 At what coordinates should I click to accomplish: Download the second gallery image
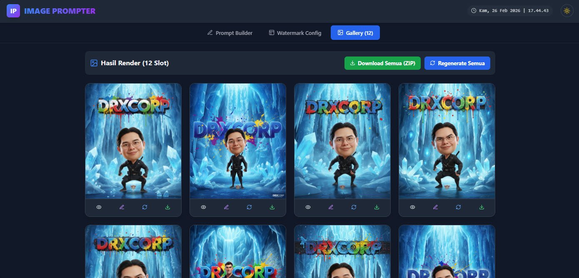coord(272,207)
